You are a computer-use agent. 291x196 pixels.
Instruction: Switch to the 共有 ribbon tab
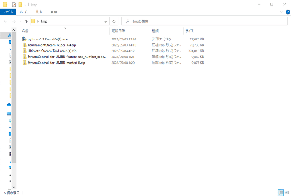pos(39,12)
